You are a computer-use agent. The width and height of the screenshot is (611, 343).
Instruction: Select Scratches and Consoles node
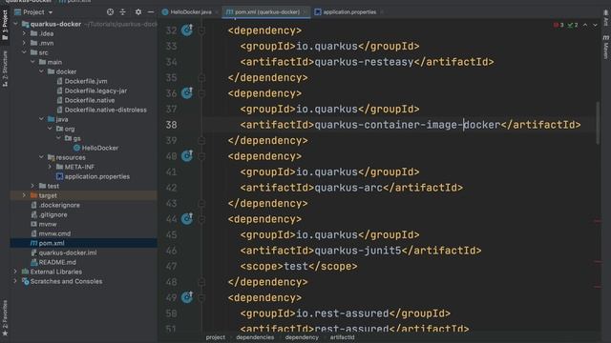(x=66, y=281)
